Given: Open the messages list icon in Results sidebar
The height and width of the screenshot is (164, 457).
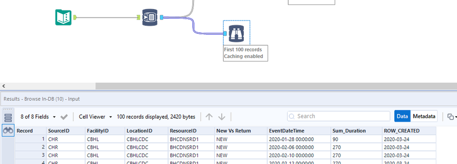Looking at the screenshot, I should 8,118.
